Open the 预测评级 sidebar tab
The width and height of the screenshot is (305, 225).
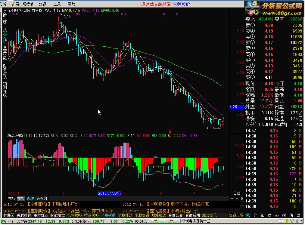pos(5,89)
